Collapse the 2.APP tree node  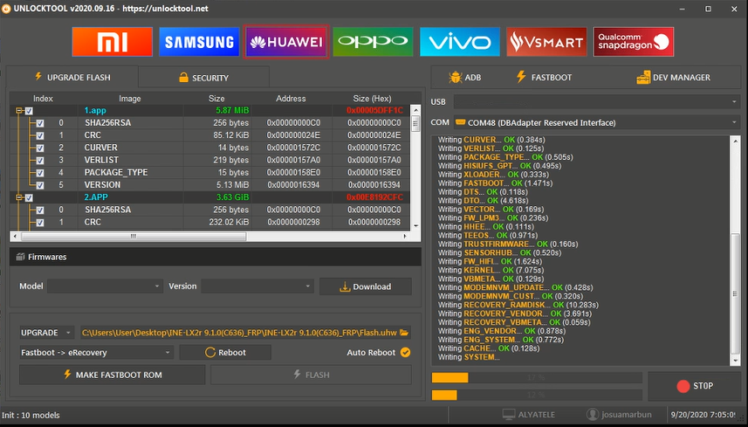coord(18,197)
